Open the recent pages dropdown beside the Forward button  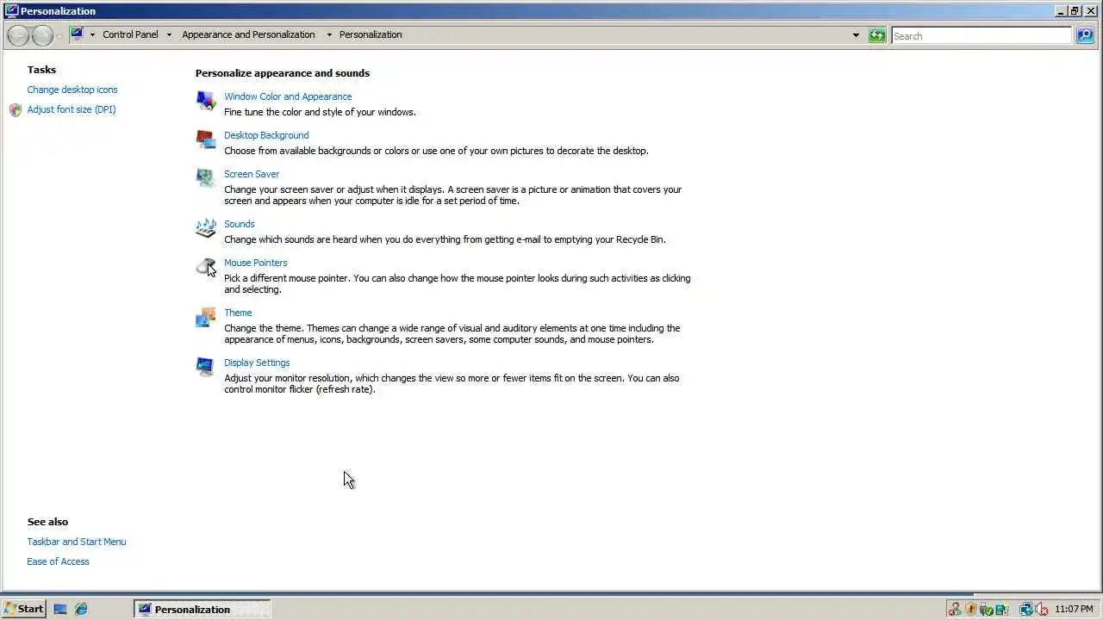[x=59, y=35]
